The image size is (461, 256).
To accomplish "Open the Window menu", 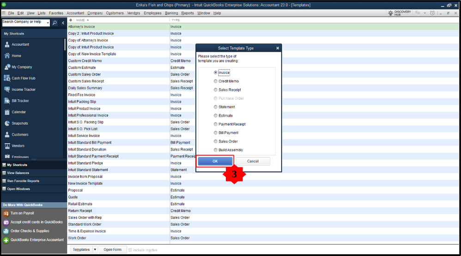I will coord(203,13).
